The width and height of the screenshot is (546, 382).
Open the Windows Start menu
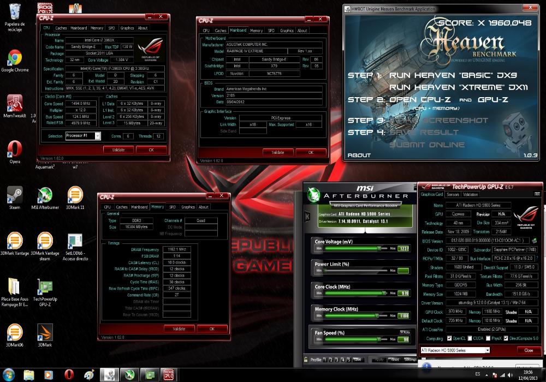tap(8, 375)
